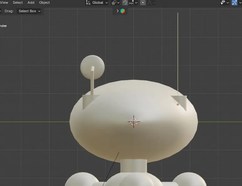
Task: Toggle proportional editing
Action: 143,3
